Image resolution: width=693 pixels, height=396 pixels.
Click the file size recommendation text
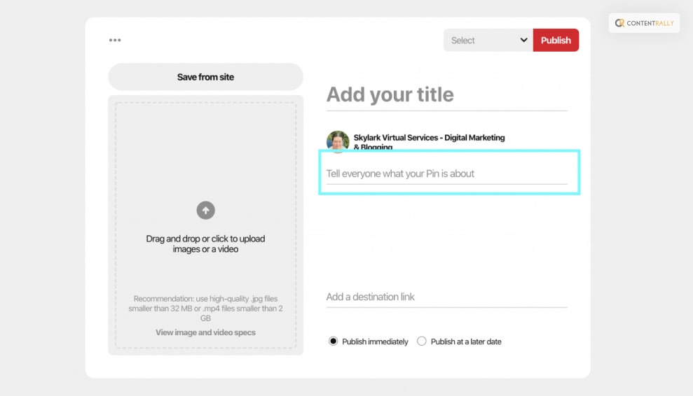205,308
